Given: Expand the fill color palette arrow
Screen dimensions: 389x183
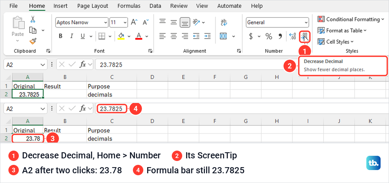Looking at the screenshot, I should [129, 36].
